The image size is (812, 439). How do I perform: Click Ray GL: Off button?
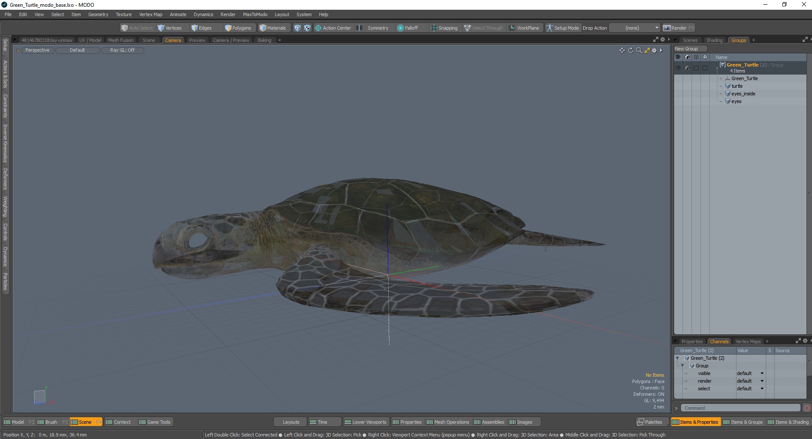tap(122, 50)
